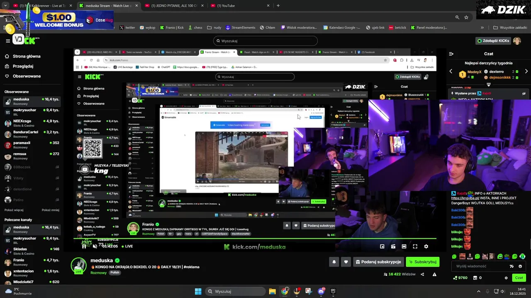
Task: Expand the weekly top gifters panel
Action: tap(489, 84)
